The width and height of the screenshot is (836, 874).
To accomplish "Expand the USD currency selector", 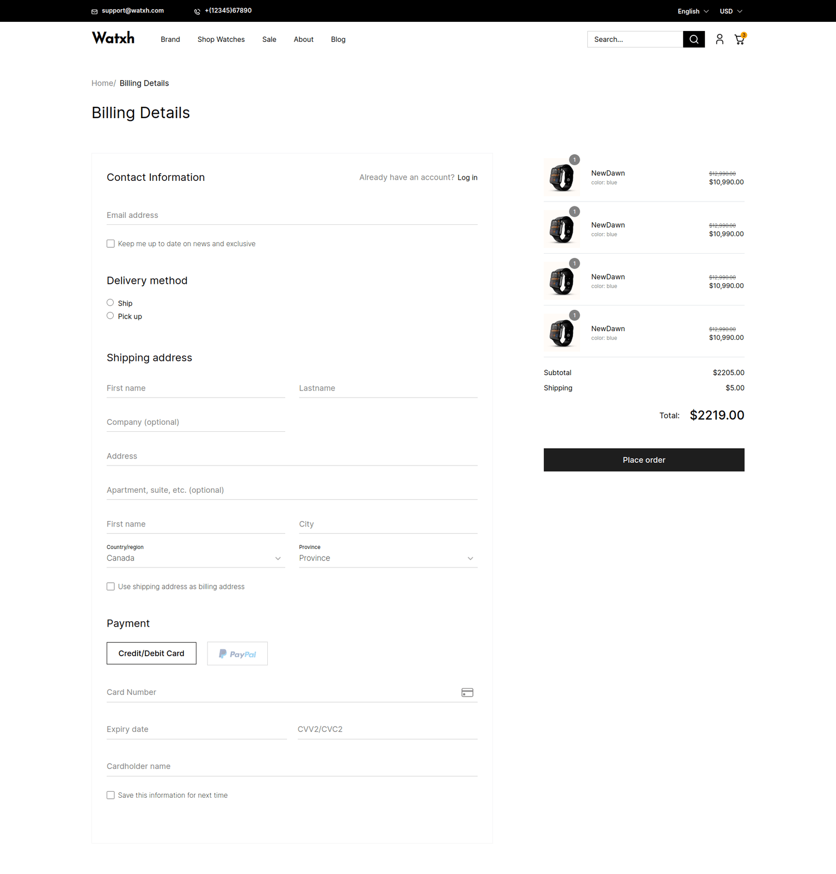I will click(730, 11).
